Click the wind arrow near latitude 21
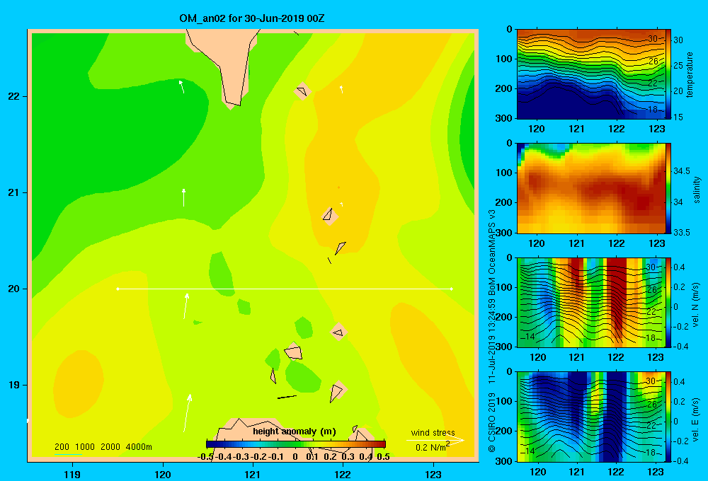The image size is (708, 481). click(184, 197)
